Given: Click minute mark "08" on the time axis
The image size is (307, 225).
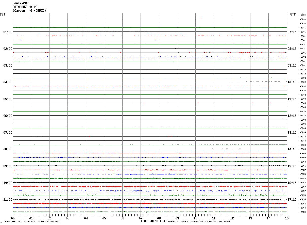Looking at the screenshot, I should click(159, 218).
